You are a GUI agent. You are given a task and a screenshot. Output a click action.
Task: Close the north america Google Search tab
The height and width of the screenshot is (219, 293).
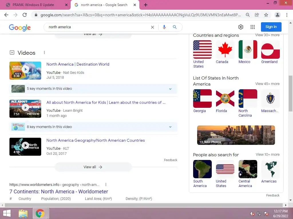tap(135, 5)
